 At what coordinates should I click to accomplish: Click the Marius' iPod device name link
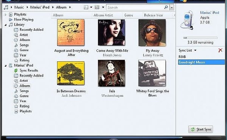pos(210,13)
